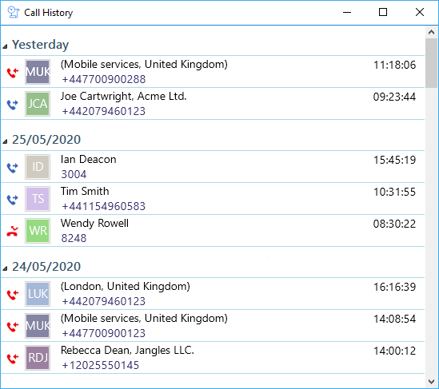Screen dimensions: 439x389
Task: Click the TS avatar for Tim Smith
Action: (x=38, y=199)
